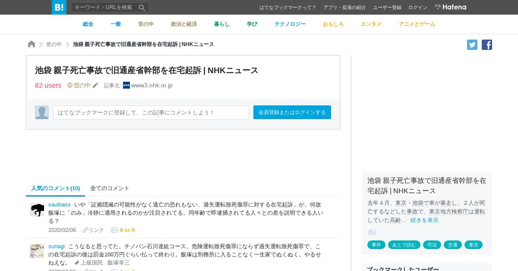Open saulbass's panther avatar

coord(37,209)
